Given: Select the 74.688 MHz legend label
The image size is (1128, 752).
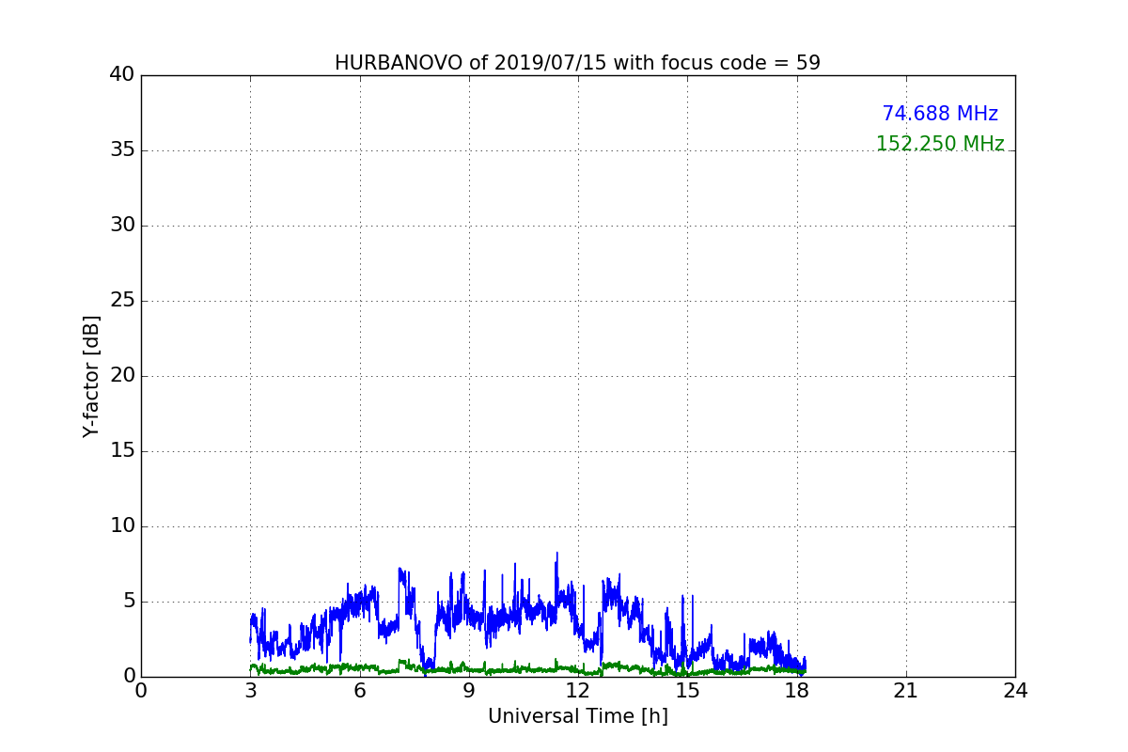Looking at the screenshot, I should [x=940, y=114].
